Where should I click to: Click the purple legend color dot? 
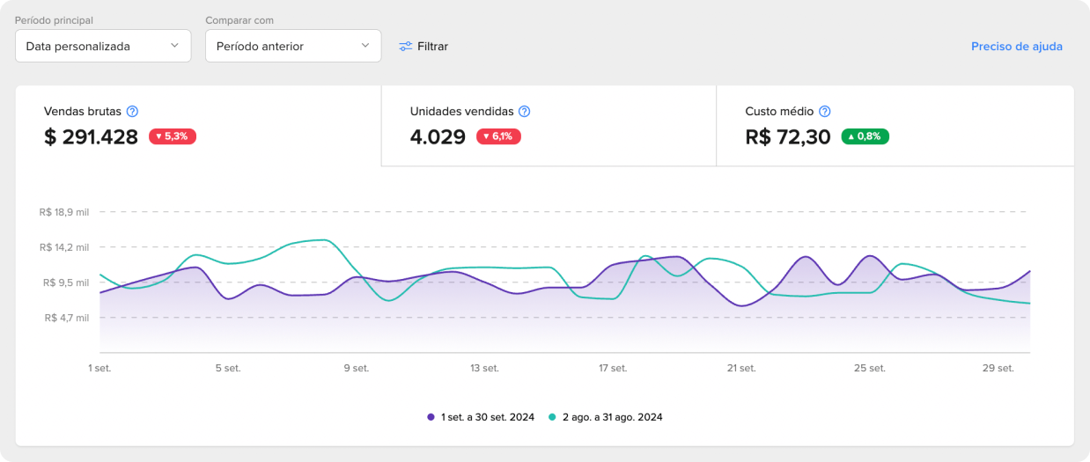pyautogui.click(x=431, y=417)
